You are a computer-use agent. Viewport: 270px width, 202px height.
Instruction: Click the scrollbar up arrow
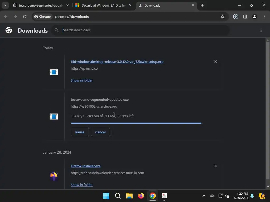(268, 40)
